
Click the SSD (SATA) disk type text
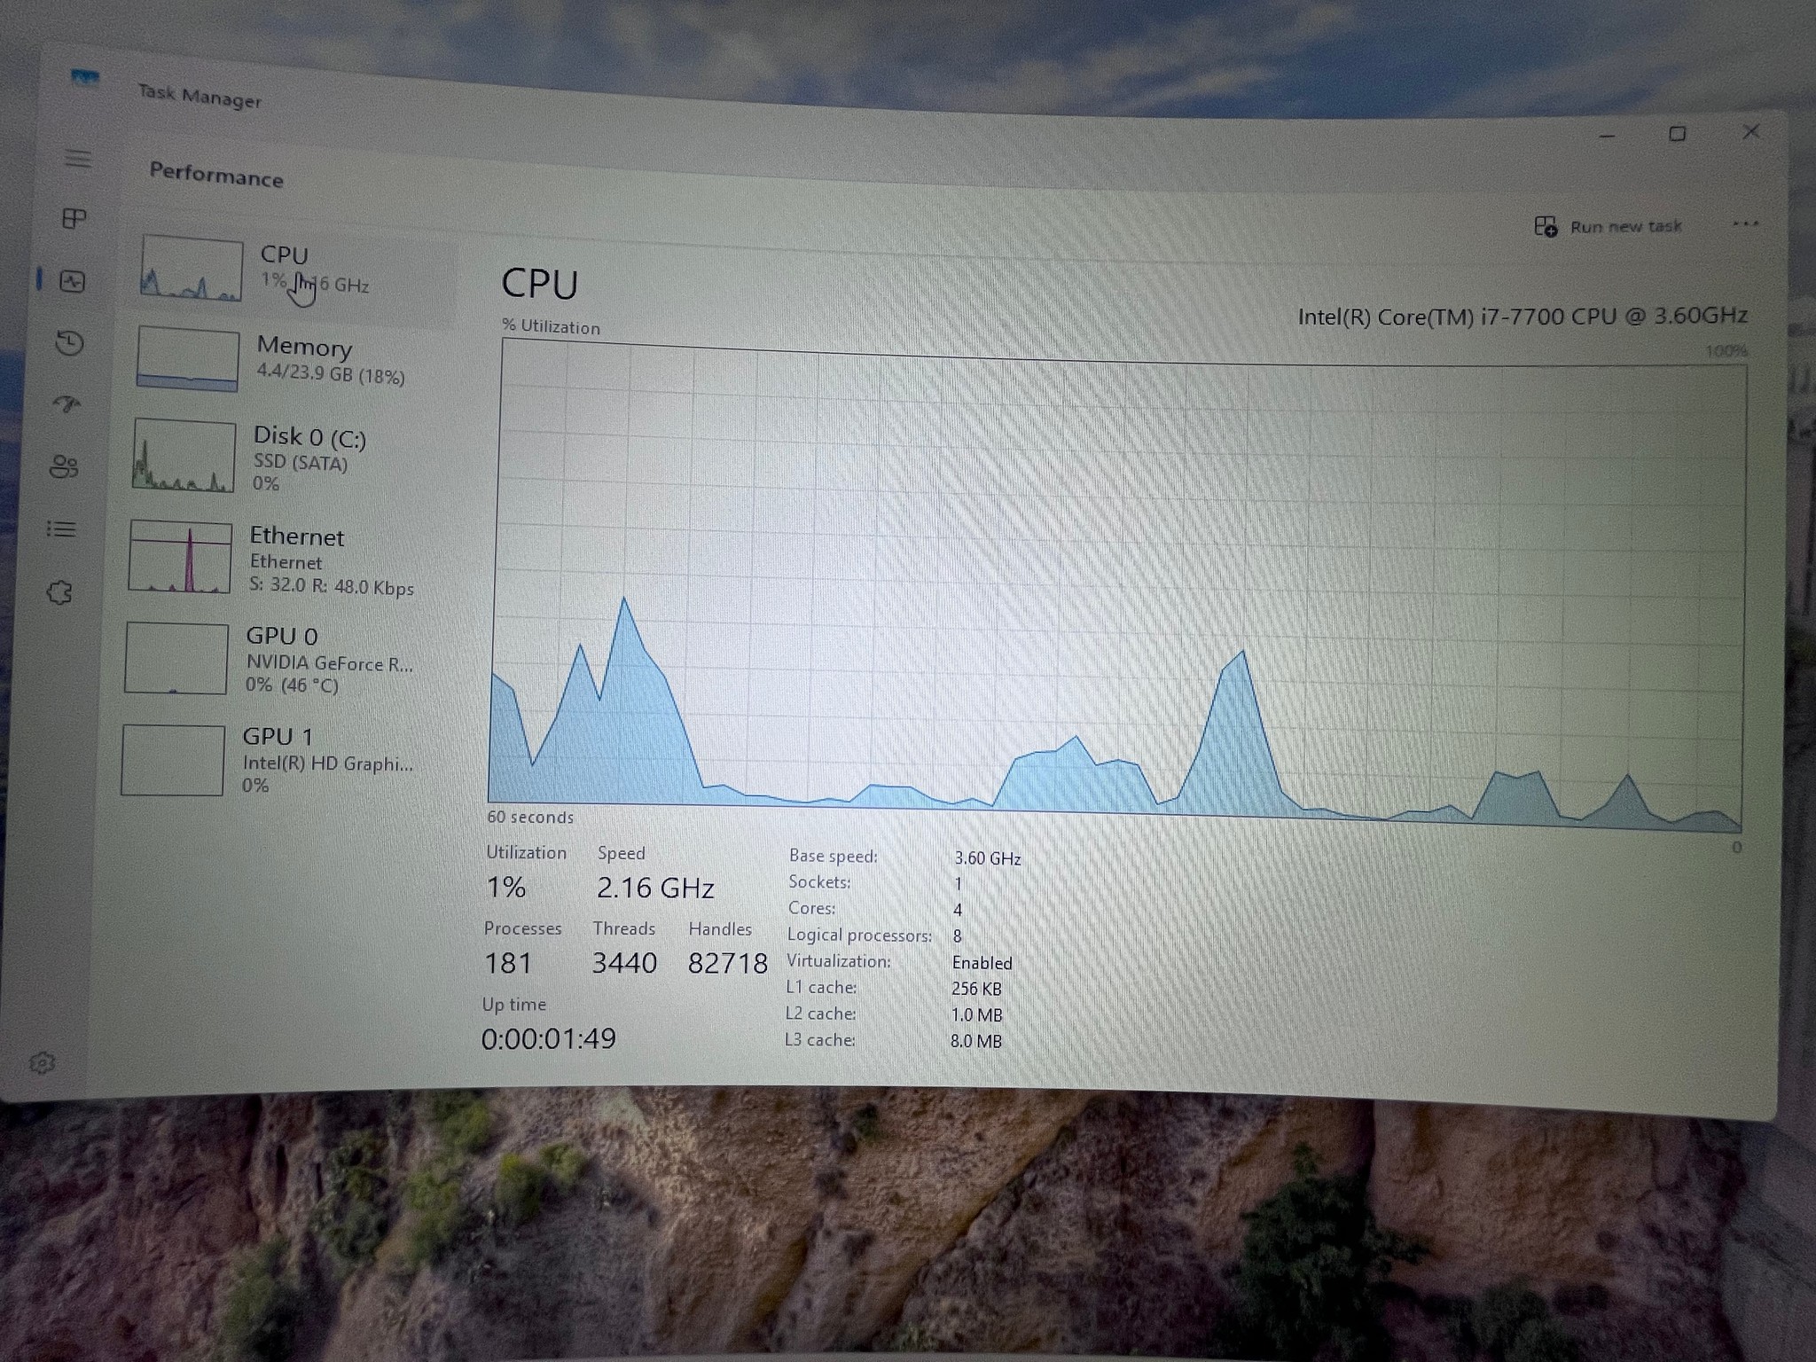(301, 462)
